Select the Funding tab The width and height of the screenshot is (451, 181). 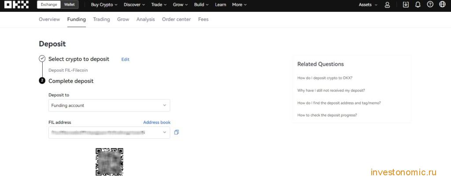click(77, 19)
